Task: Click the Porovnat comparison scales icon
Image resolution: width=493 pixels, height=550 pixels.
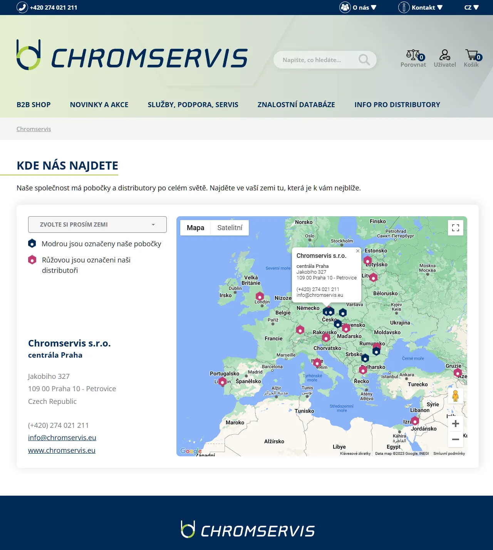Action: (x=413, y=54)
